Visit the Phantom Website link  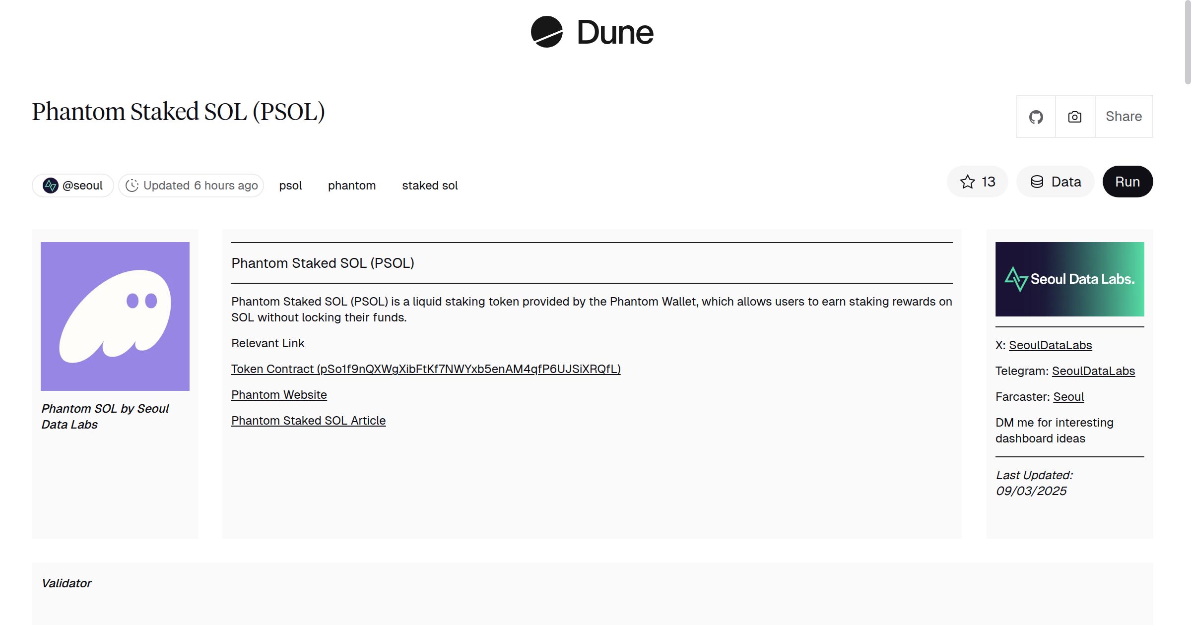pyautogui.click(x=279, y=395)
